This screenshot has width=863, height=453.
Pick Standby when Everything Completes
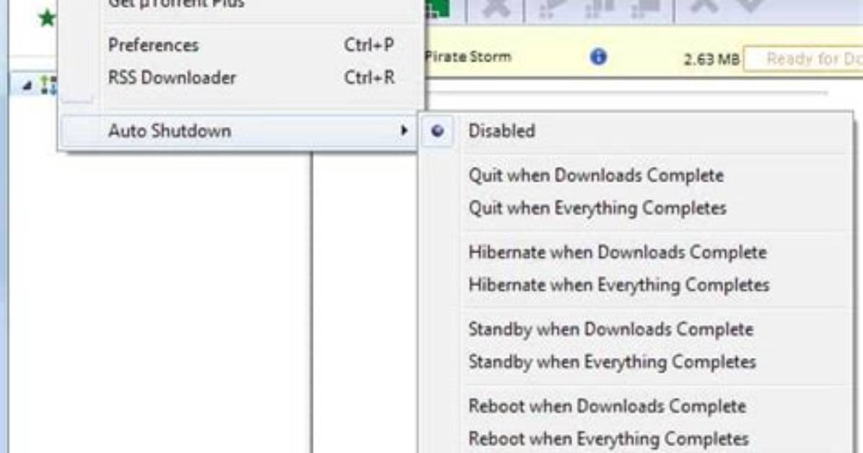click(x=612, y=362)
